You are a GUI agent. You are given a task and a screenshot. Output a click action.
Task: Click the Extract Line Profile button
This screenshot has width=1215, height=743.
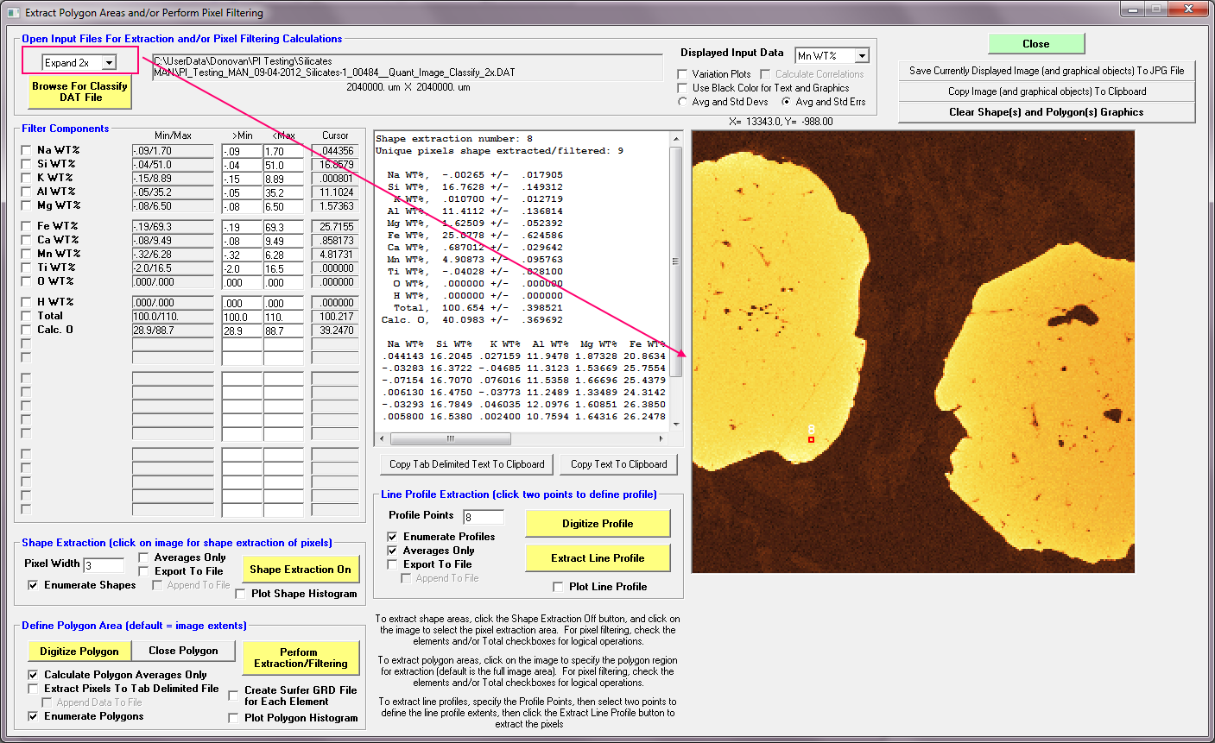tap(598, 558)
